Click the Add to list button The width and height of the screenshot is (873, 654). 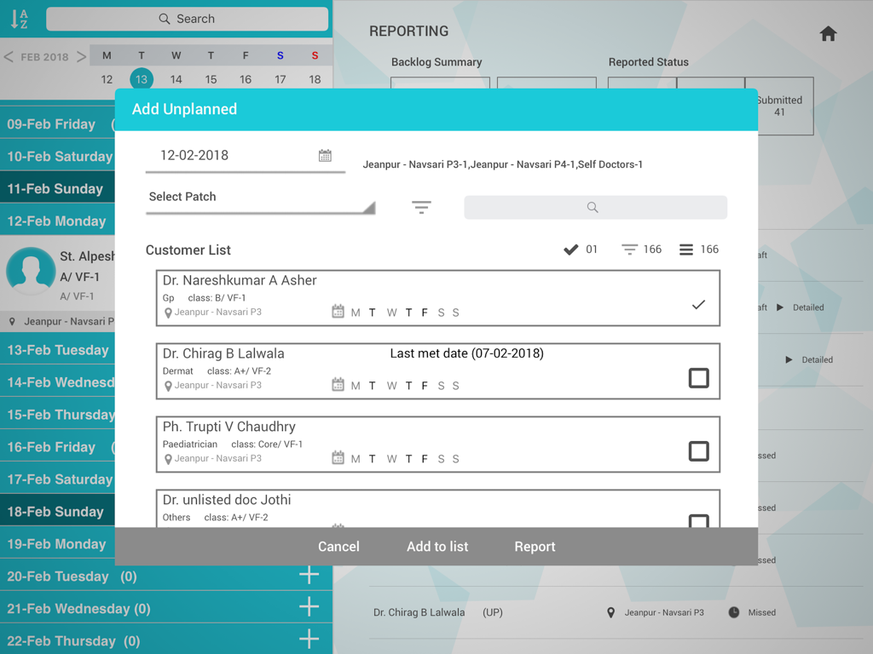[437, 546]
